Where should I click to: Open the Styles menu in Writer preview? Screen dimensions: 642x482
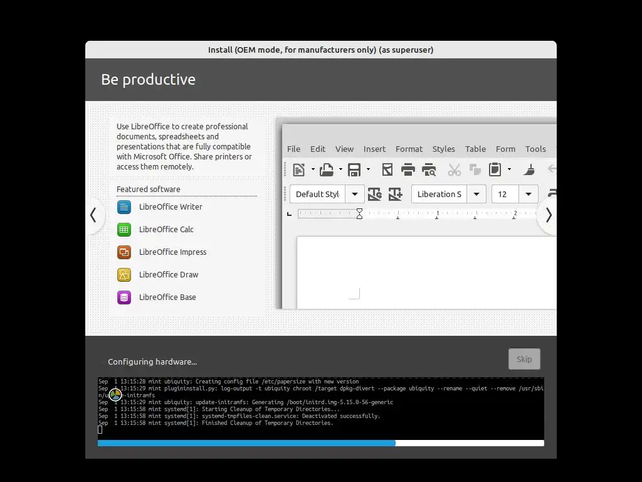point(444,149)
